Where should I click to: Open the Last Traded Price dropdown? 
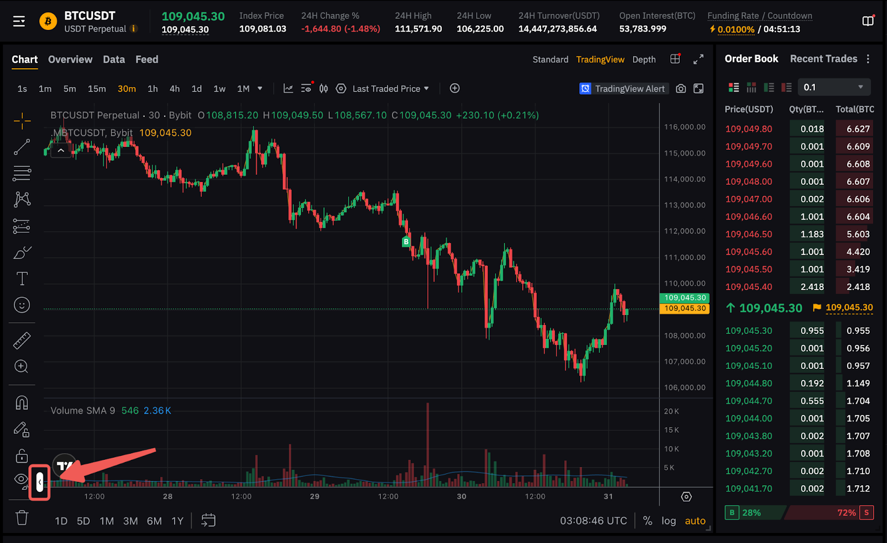tap(390, 89)
